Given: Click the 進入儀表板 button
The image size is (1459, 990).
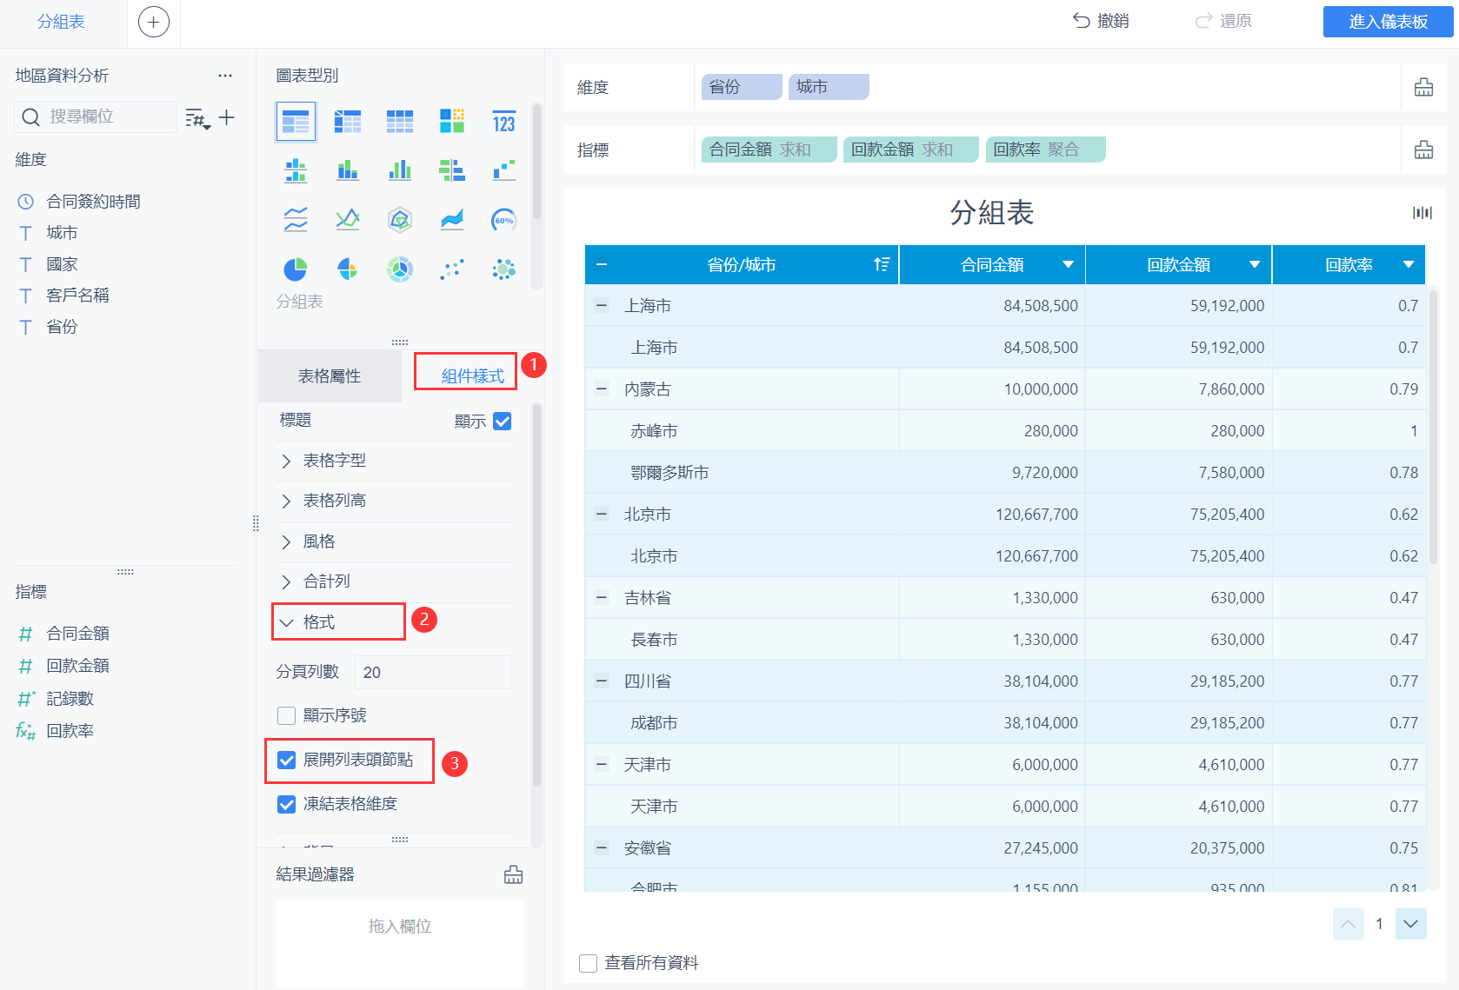Looking at the screenshot, I should (x=1388, y=22).
